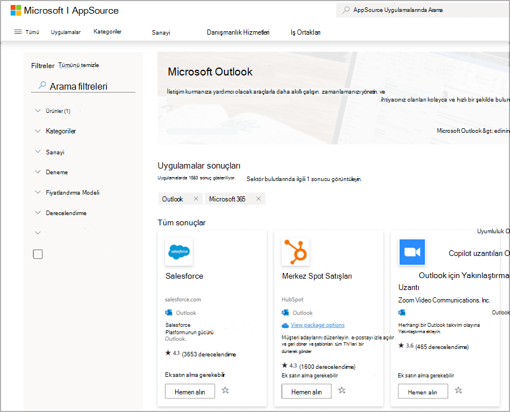Image resolution: width=510 pixels, height=412 pixels.
Task: Click Outlook product icon on Zoom card
Action: (x=402, y=313)
